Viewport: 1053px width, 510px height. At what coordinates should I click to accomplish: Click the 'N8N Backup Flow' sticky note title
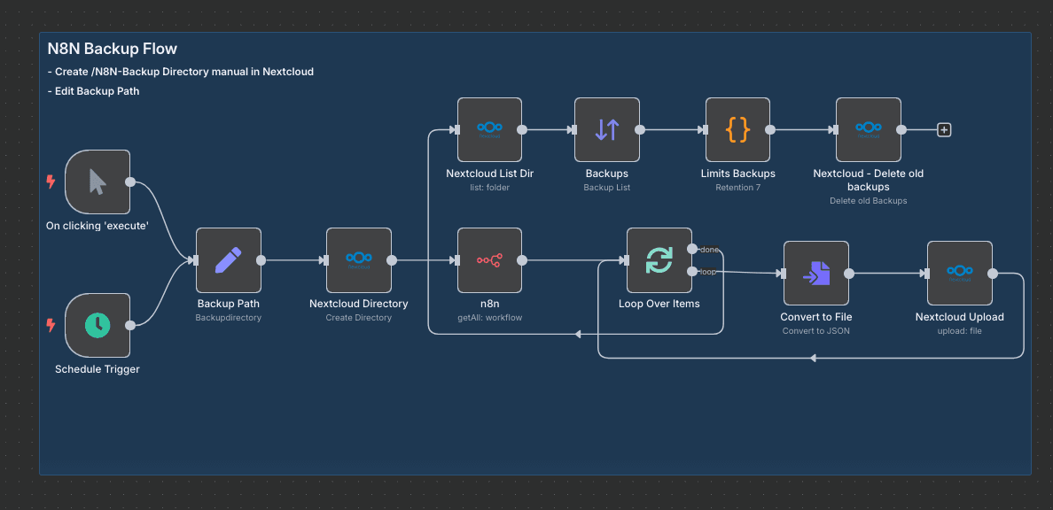113,49
